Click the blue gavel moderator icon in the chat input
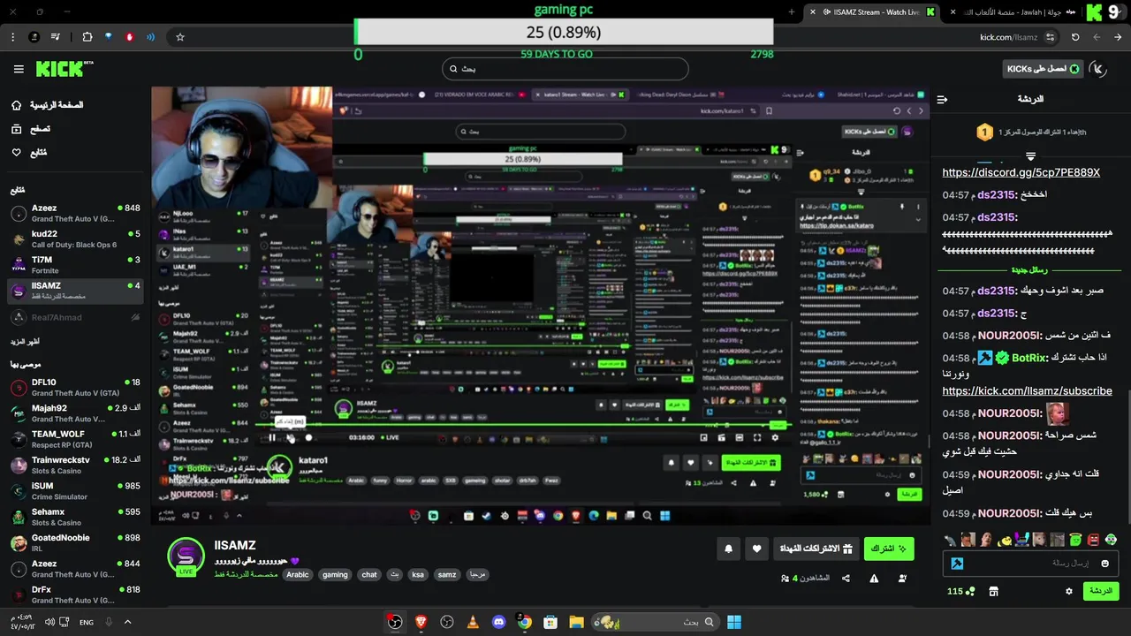This screenshot has height=636, width=1131. tap(957, 564)
